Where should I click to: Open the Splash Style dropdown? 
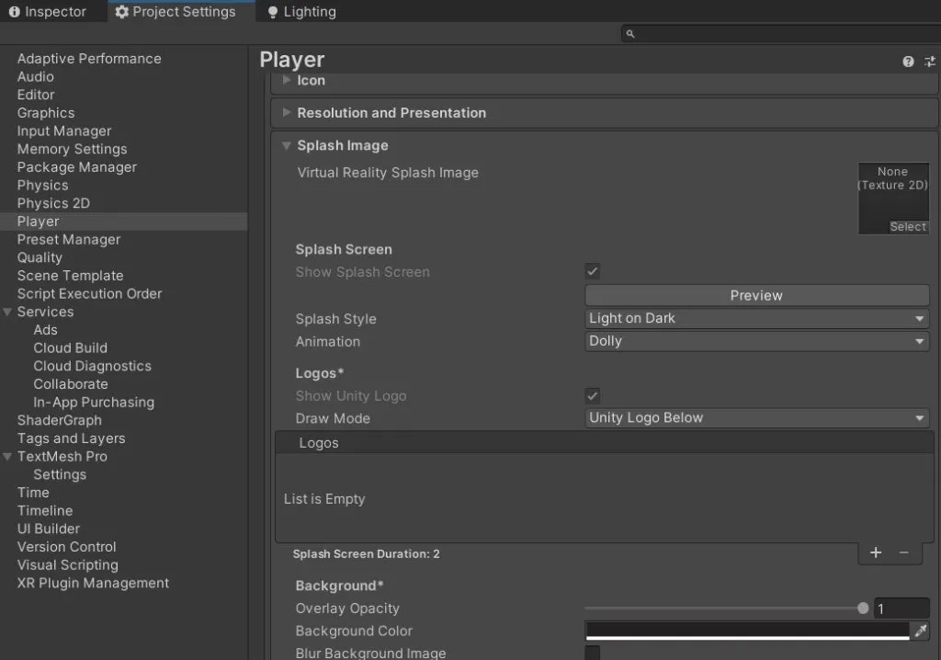(755, 318)
